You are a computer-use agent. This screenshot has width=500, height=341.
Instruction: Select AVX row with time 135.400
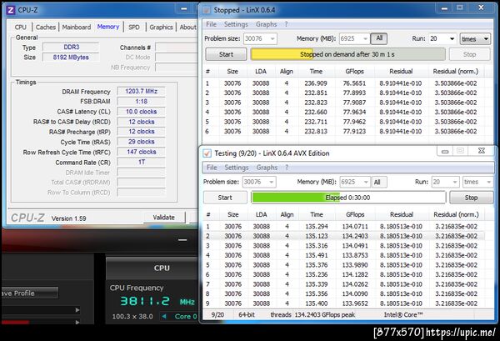[x=343, y=303]
